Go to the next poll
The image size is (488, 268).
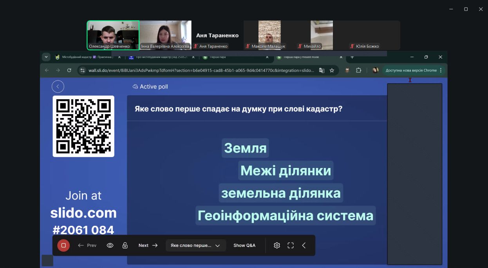point(148,245)
